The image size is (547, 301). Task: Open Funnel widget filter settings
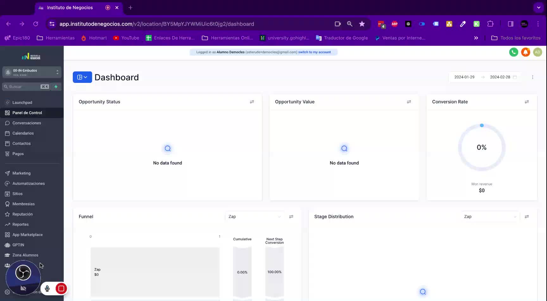(291, 217)
